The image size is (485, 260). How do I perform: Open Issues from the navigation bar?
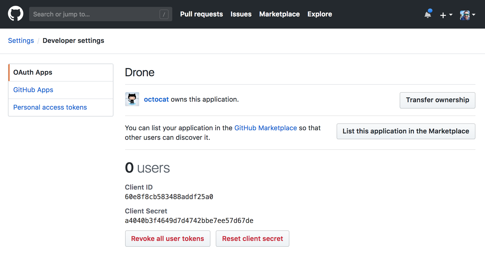[x=241, y=14]
